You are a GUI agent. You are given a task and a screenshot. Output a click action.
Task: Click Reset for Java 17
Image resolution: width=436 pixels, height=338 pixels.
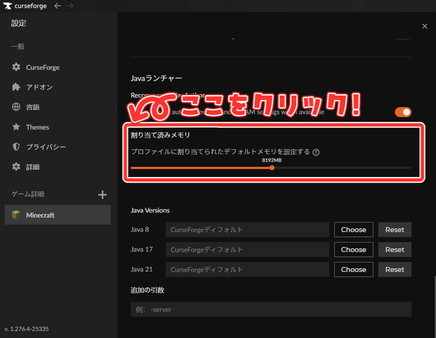point(394,249)
